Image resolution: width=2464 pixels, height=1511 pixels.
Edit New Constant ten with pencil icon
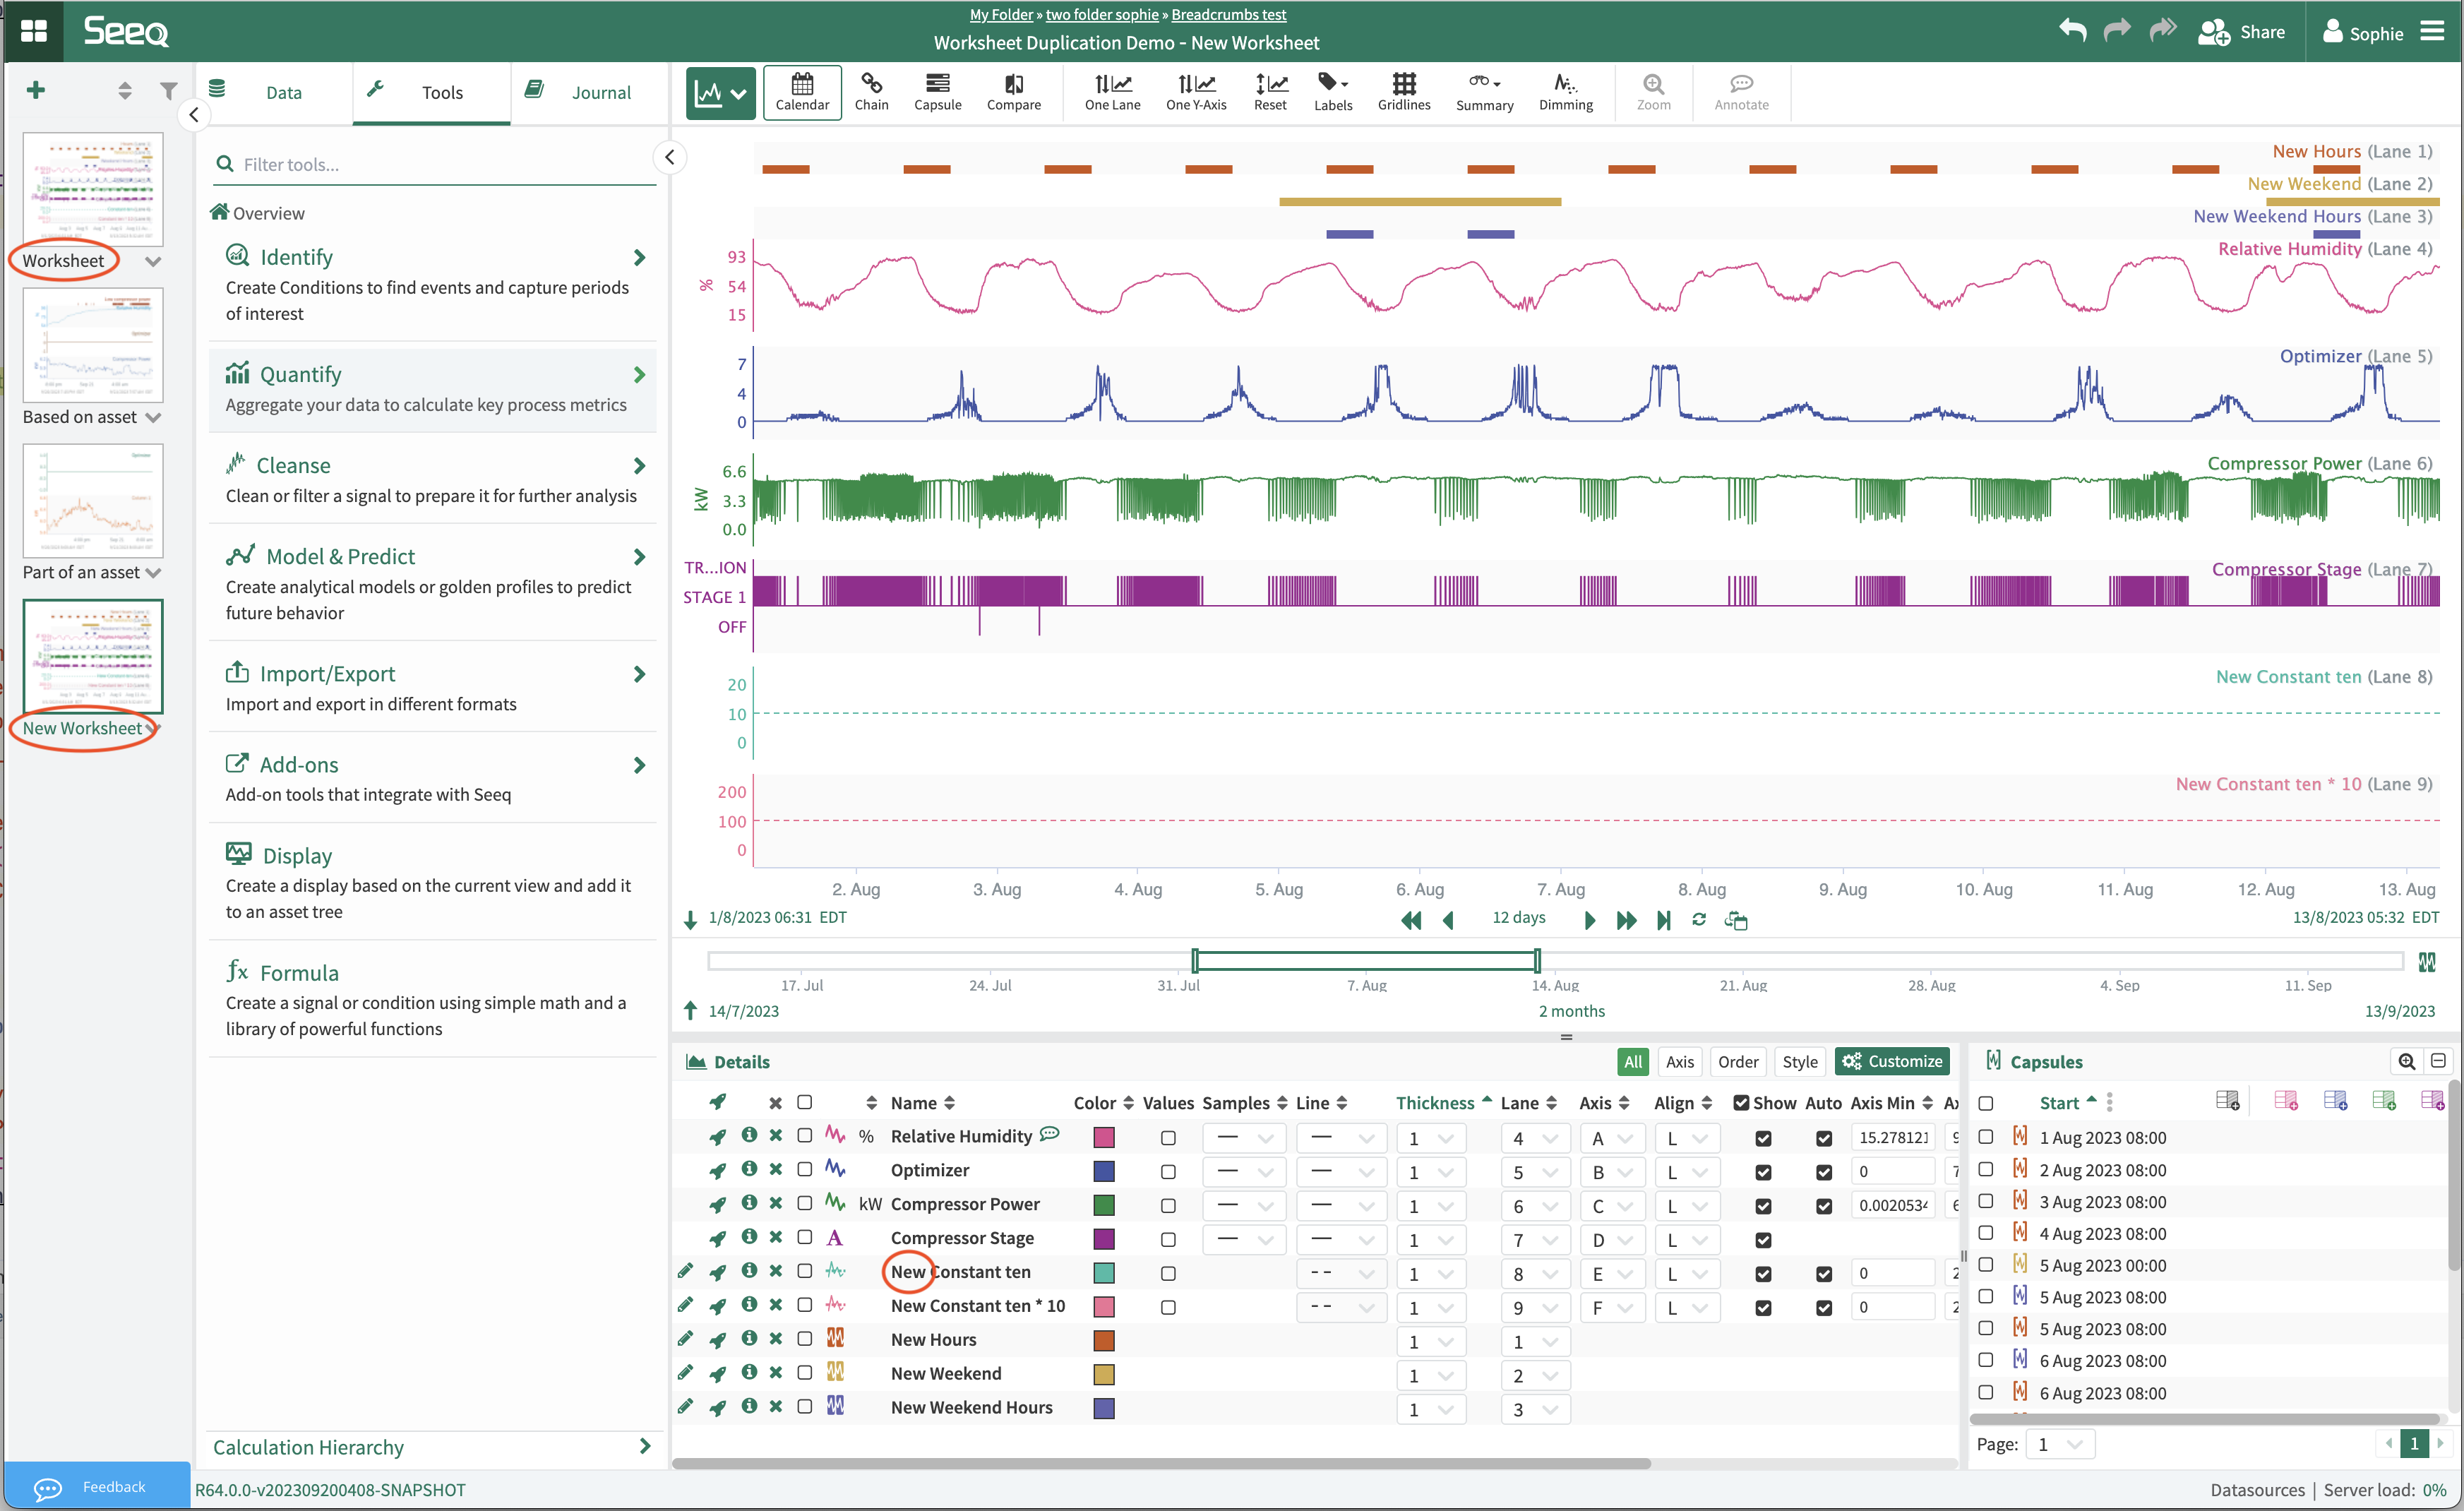685,1271
